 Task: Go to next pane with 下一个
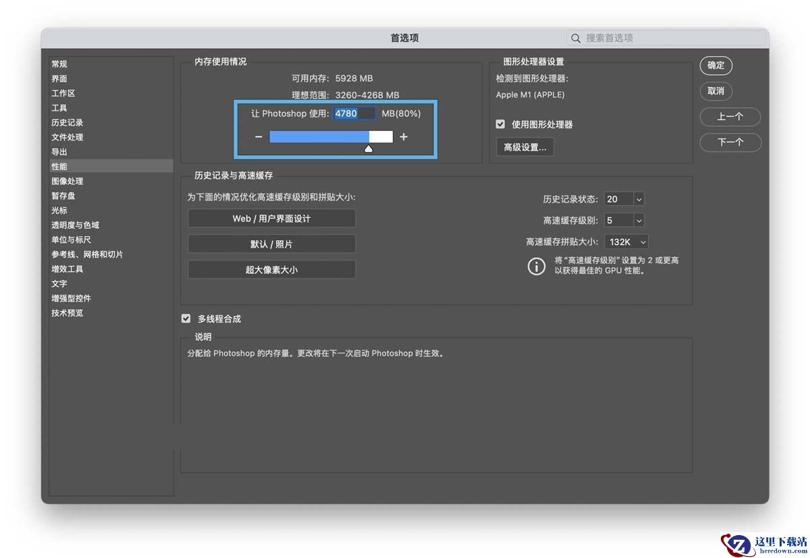730,142
